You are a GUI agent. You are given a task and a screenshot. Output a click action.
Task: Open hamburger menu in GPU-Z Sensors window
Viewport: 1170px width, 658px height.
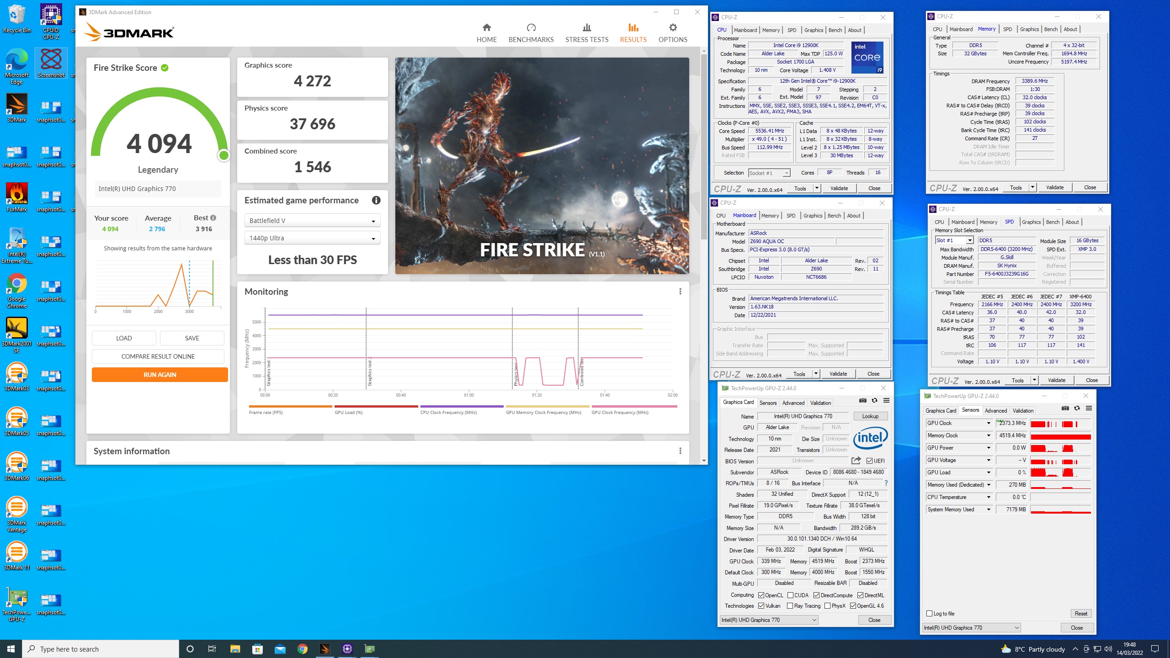[x=1089, y=409]
